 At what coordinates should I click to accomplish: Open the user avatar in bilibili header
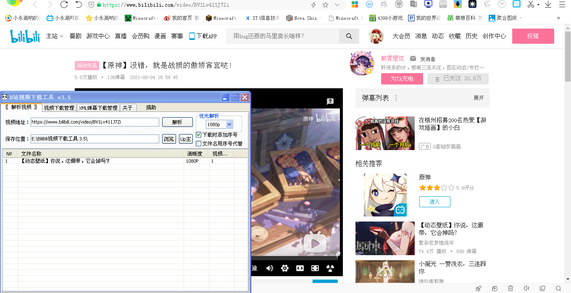(376, 36)
